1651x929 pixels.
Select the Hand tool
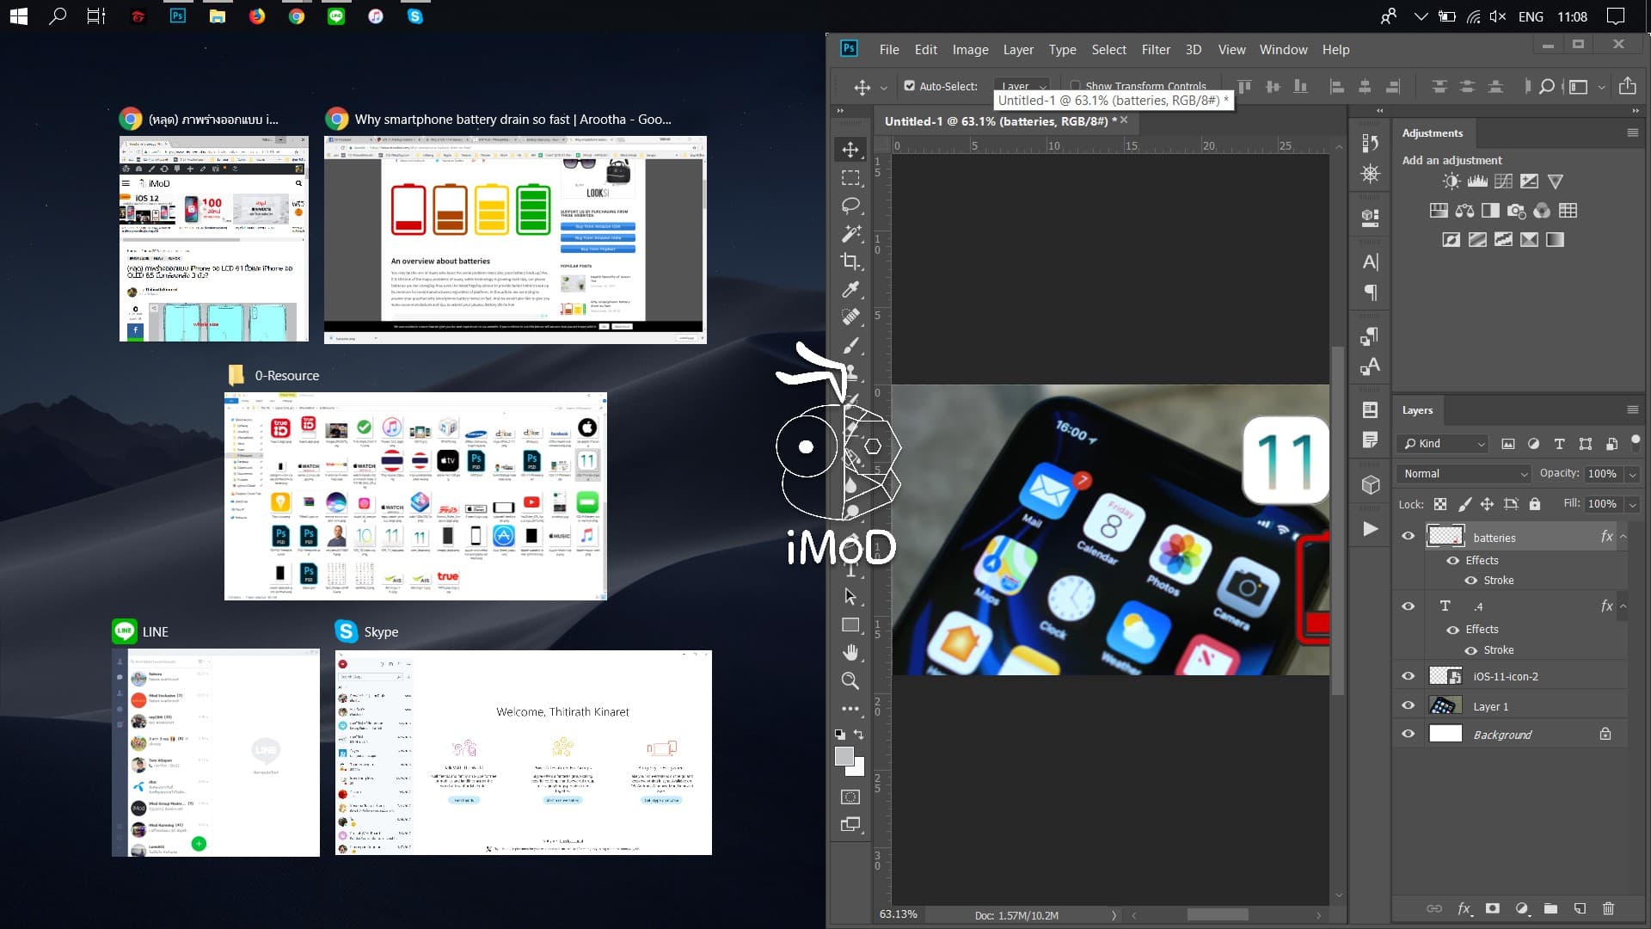(x=851, y=651)
